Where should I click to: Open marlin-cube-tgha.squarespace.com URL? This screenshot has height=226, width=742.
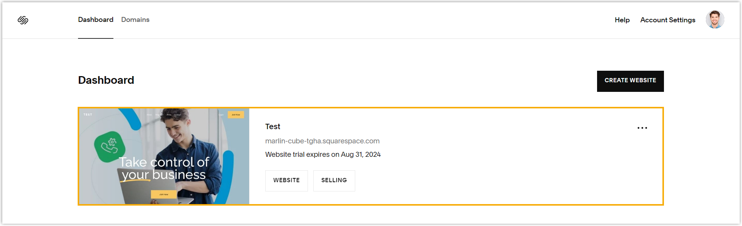(322, 141)
